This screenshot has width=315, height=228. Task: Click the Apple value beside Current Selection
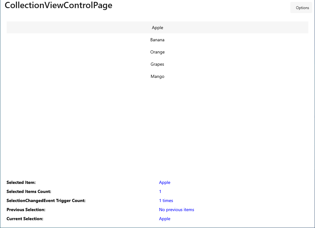click(165, 219)
